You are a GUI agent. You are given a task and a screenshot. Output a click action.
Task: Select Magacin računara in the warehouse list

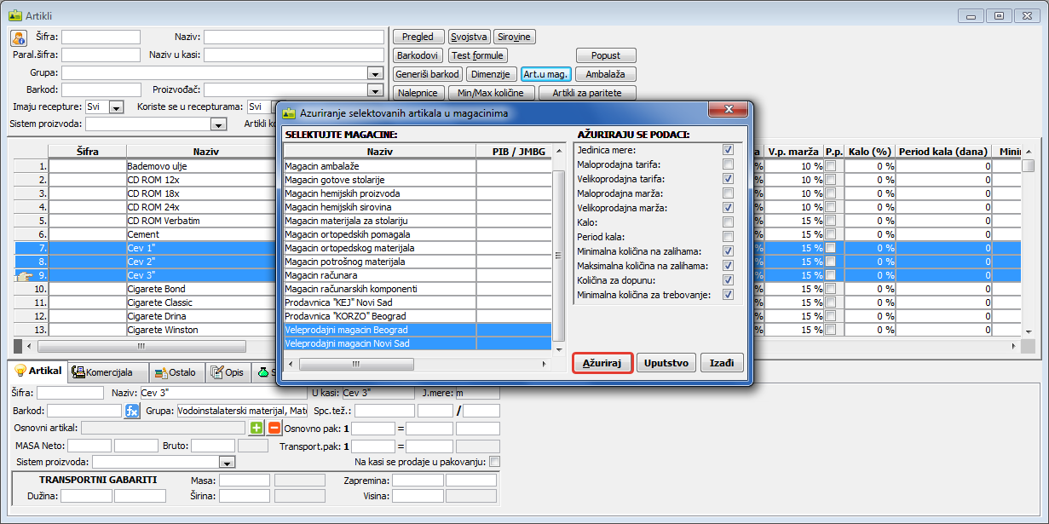click(x=379, y=275)
